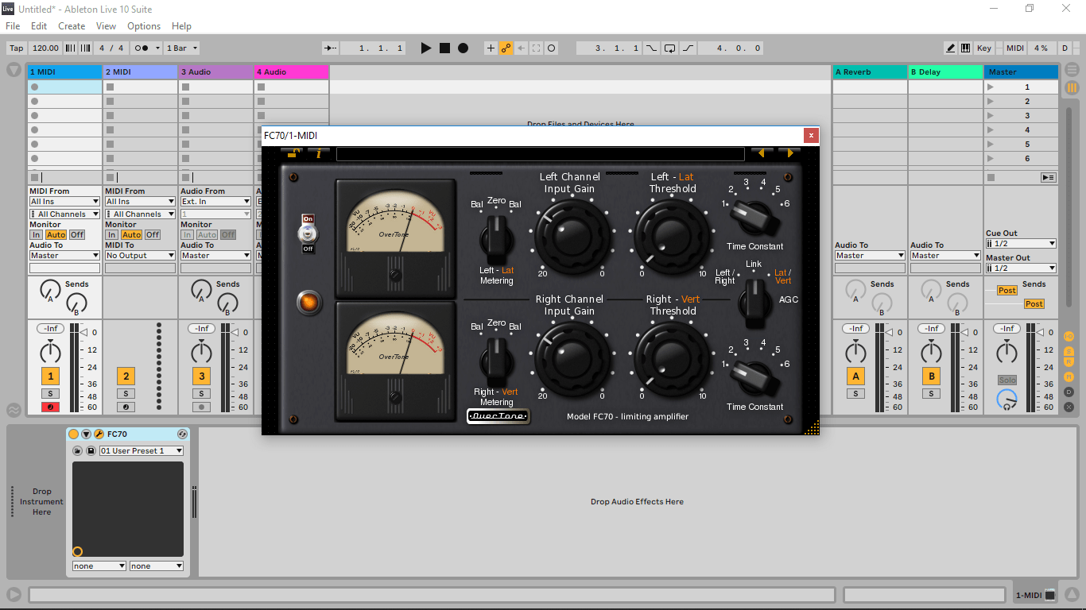The width and height of the screenshot is (1086, 610).
Task: Click the Right Channel Input Gain knob
Action: coord(572,358)
